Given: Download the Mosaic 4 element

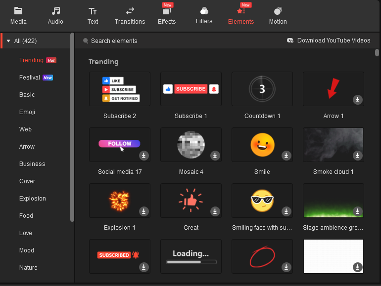Looking at the screenshot, I should click(x=215, y=156).
